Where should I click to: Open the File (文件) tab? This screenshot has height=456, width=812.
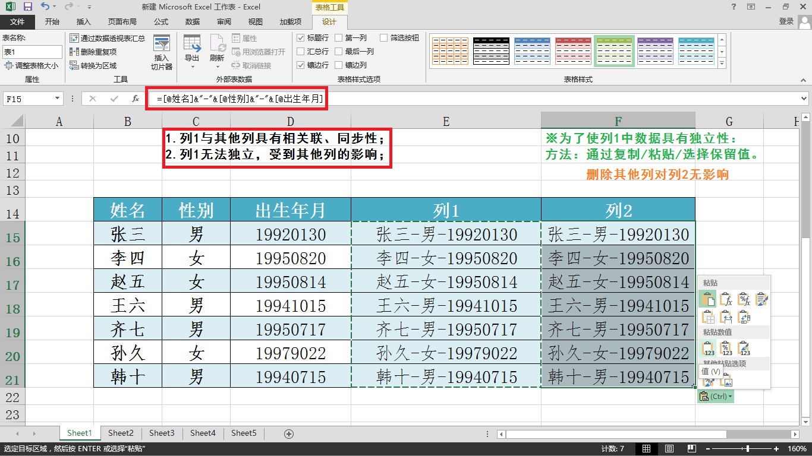(17, 22)
